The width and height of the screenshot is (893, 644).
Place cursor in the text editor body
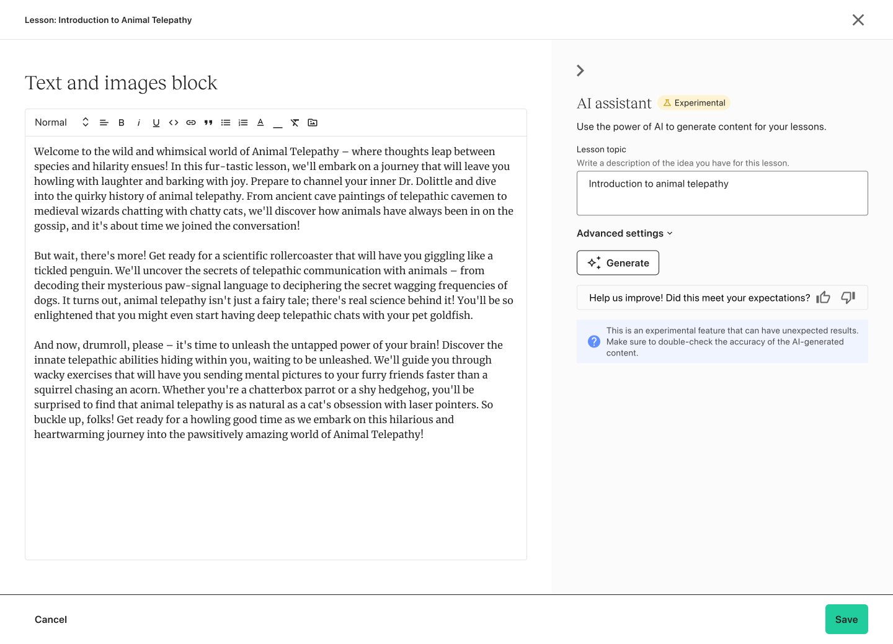pyautogui.click(x=276, y=348)
